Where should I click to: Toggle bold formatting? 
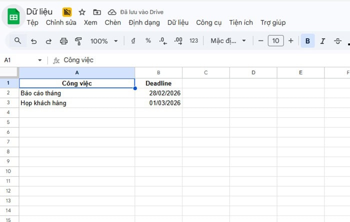coord(307,41)
